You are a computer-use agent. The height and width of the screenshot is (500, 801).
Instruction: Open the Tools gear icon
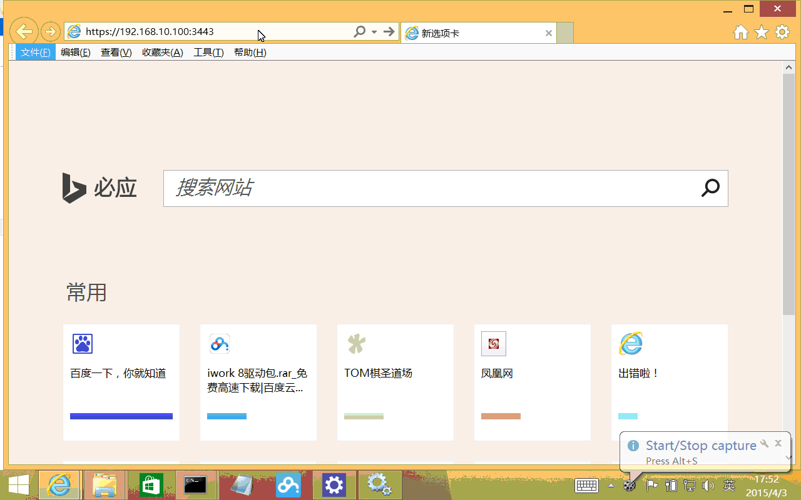782,32
